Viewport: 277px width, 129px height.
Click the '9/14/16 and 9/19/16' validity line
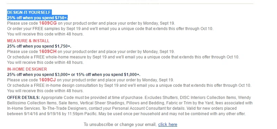point(126,114)
